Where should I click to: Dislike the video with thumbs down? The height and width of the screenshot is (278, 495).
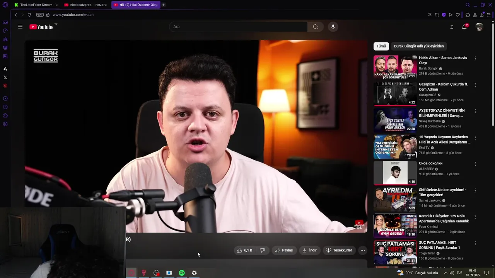tap(262, 250)
